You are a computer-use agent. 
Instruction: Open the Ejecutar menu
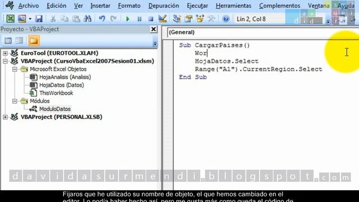tap(197, 6)
